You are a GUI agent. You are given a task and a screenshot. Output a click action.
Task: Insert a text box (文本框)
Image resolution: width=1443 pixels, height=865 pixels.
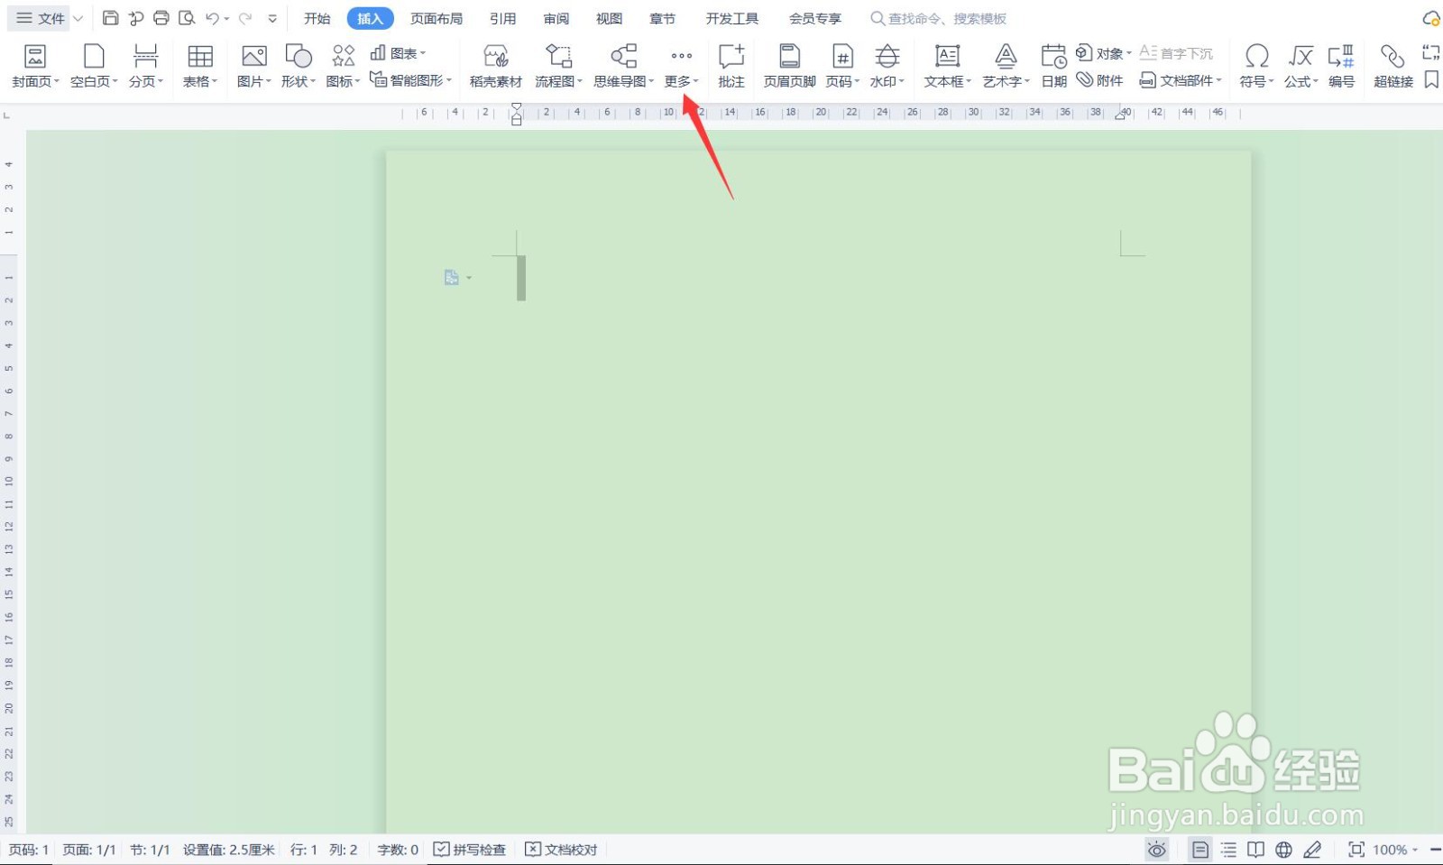tap(947, 66)
